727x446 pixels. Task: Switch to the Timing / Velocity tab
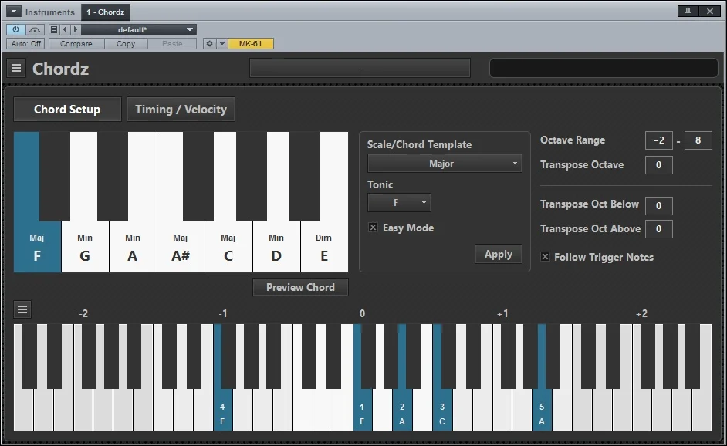pyautogui.click(x=181, y=110)
